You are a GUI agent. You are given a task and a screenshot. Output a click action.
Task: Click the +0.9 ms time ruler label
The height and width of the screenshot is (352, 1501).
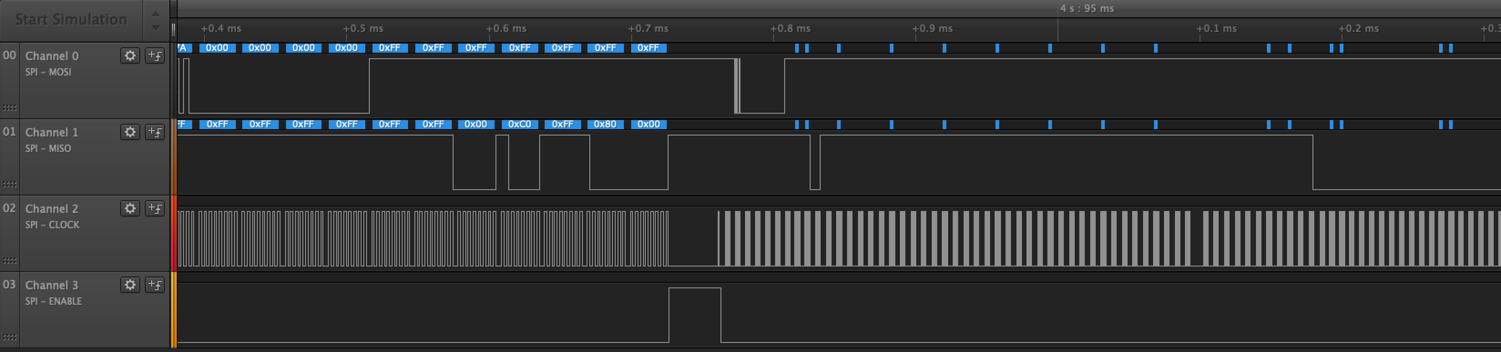point(932,28)
